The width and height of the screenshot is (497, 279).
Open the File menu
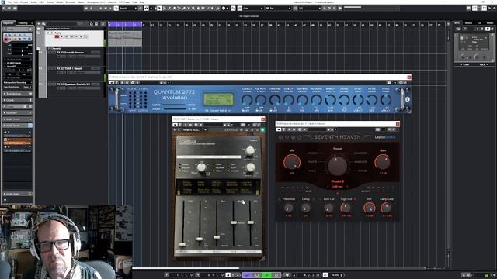click(x=9, y=2)
